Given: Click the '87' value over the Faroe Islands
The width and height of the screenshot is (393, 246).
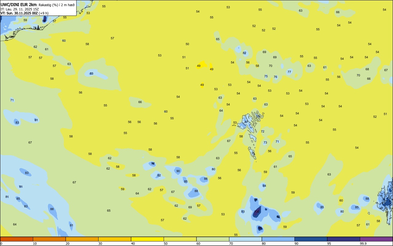Looking at the screenshot, I should [246, 122].
